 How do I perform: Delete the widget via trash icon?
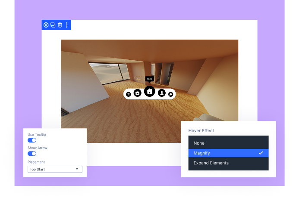point(60,25)
